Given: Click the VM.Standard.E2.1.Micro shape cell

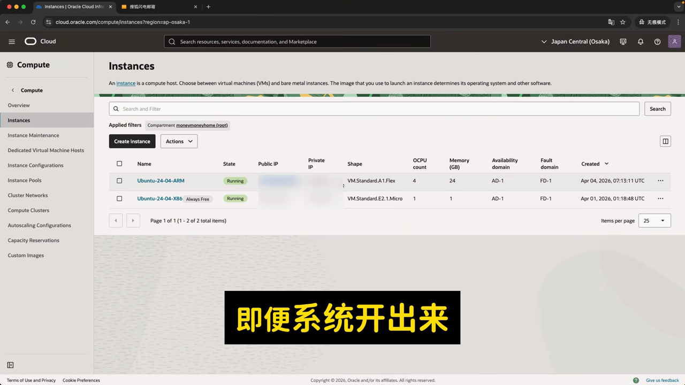Looking at the screenshot, I should point(375,198).
